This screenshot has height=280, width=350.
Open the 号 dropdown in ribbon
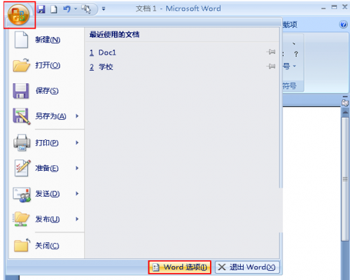(290, 66)
